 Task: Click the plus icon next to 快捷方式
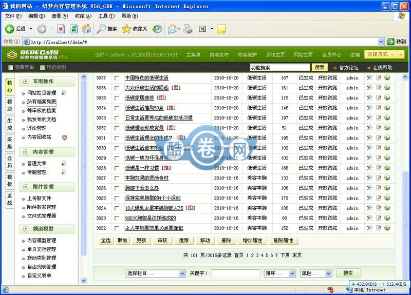pos(401,54)
